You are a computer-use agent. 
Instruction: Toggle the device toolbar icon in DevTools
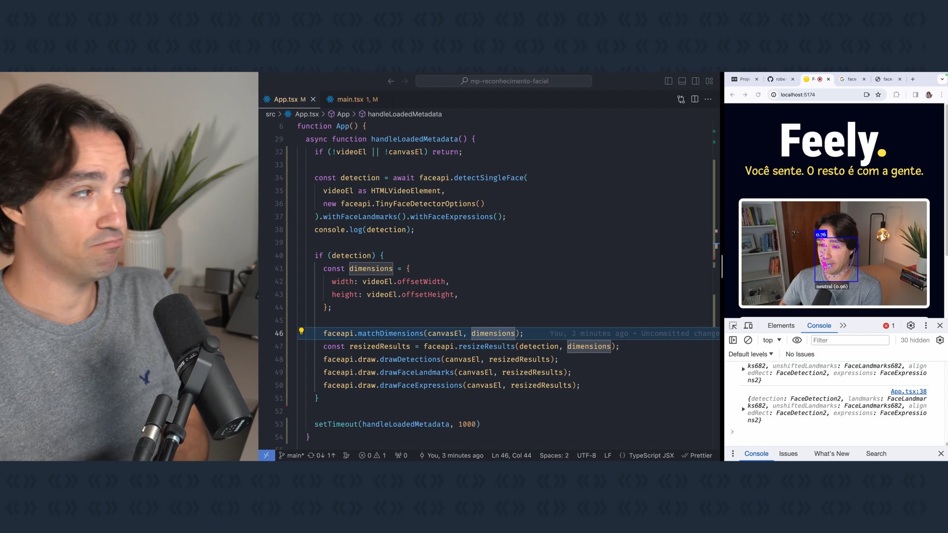click(749, 326)
